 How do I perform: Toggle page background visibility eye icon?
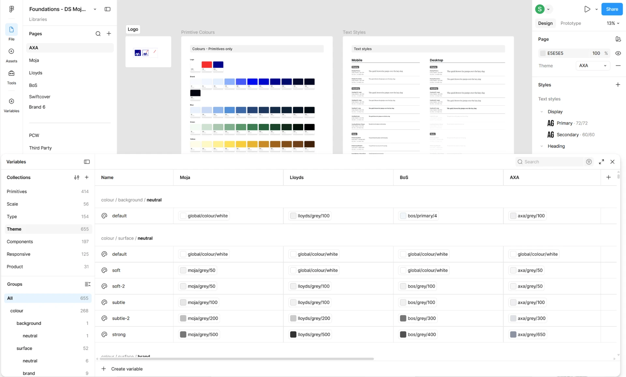(618, 53)
